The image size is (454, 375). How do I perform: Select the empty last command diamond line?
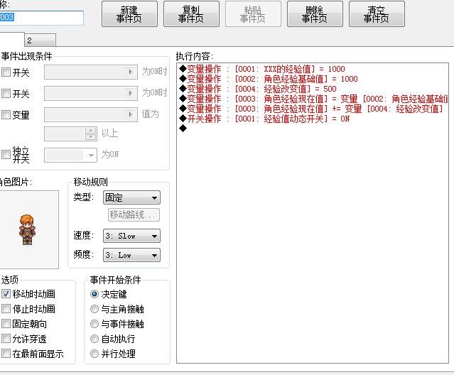coord(183,128)
